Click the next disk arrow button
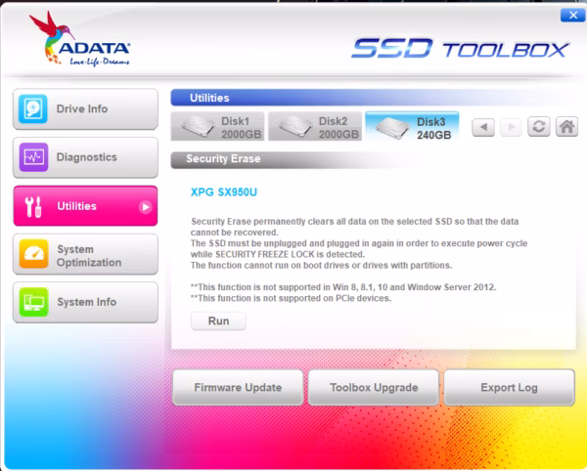The width and height of the screenshot is (587, 471). coord(511,127)
